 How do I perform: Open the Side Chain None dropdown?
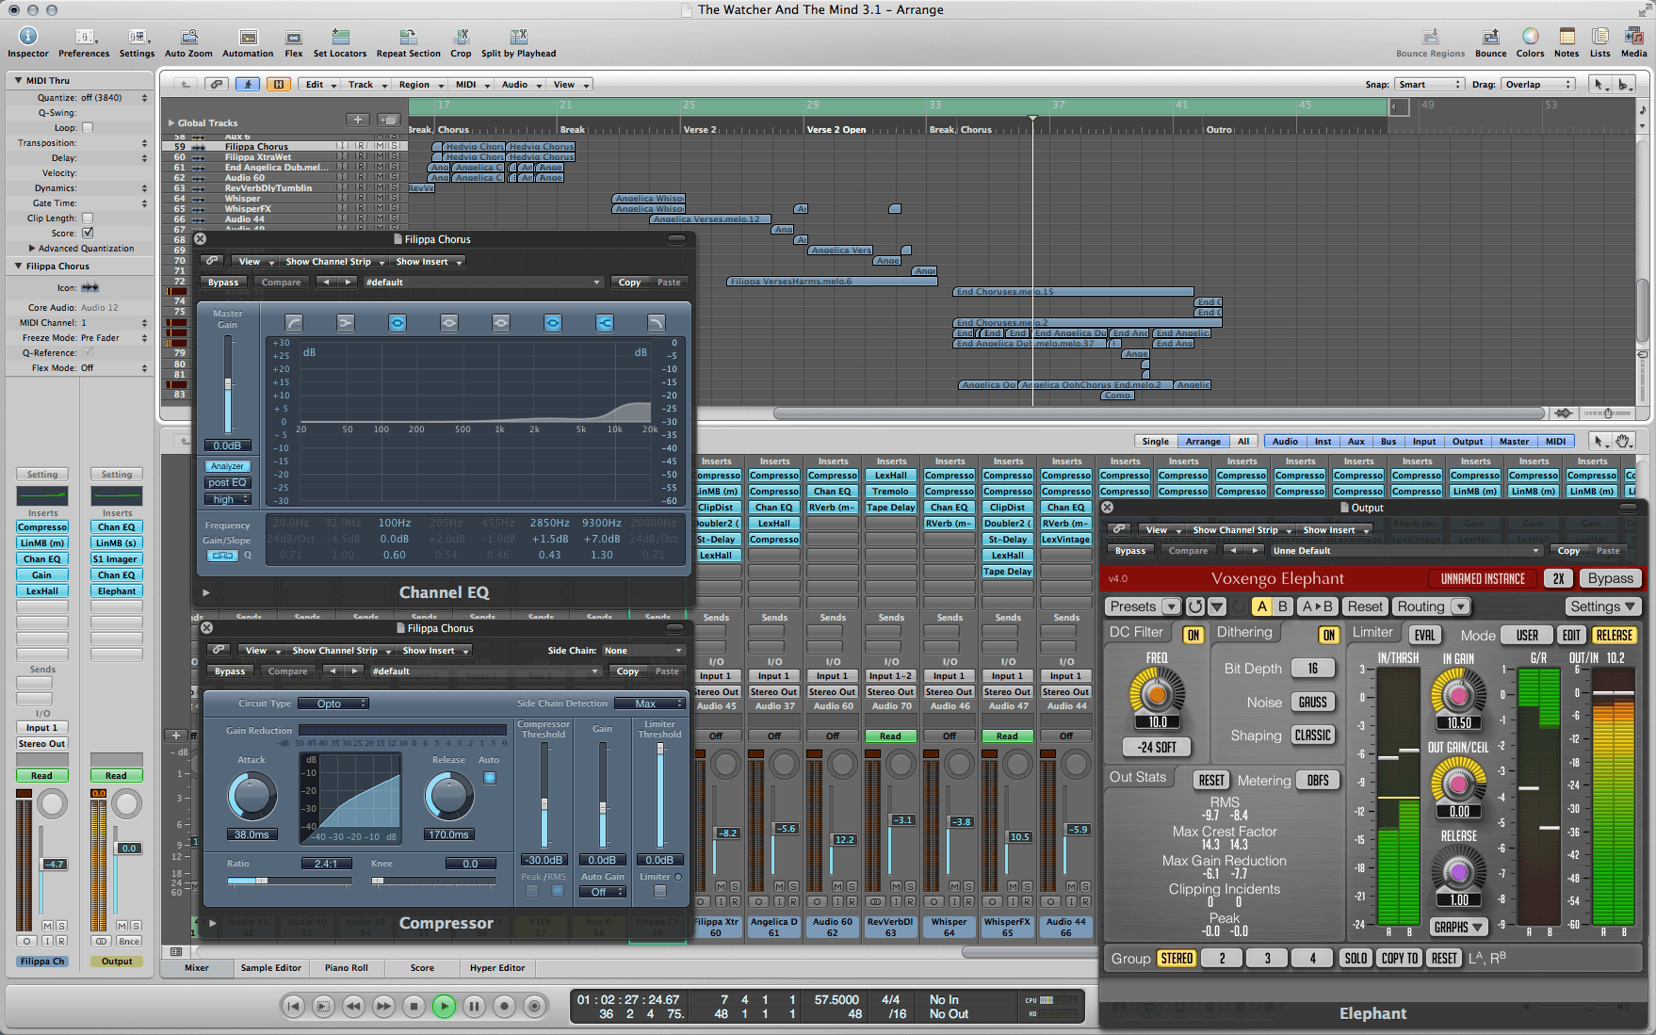coord(643,650)
